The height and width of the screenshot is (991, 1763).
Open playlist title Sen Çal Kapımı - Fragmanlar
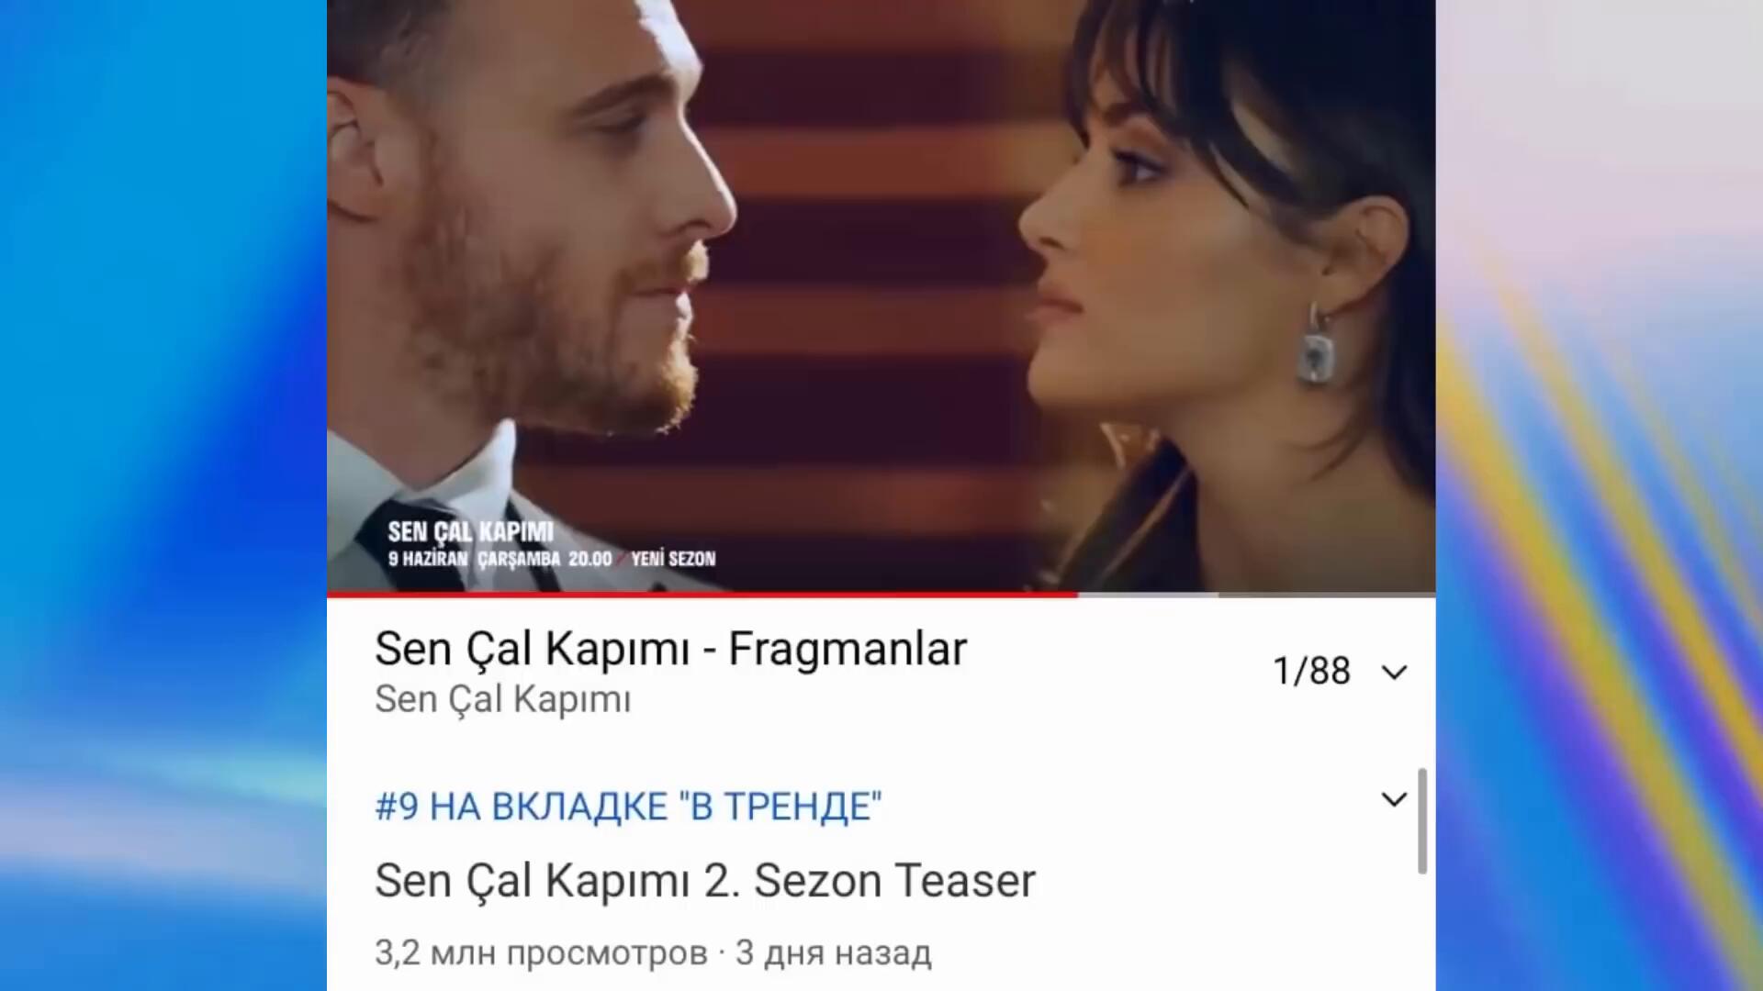click(x=670, y=649)
